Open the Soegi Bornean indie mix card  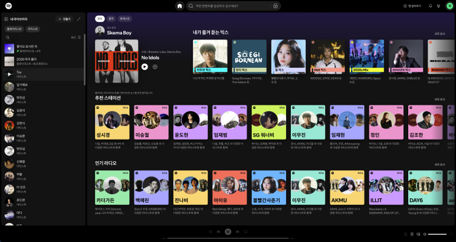[x=249, y=62]
